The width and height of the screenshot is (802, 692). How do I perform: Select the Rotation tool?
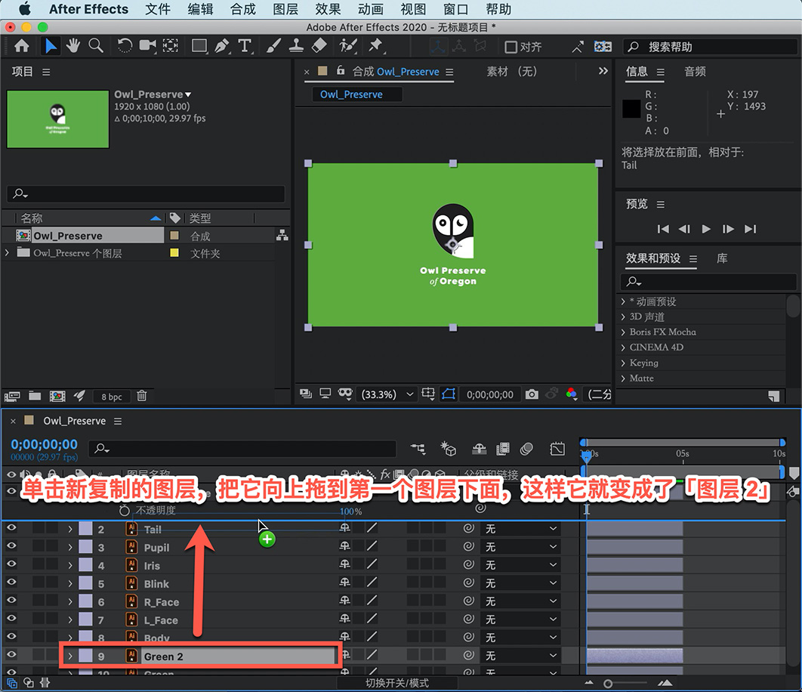click(x=125, y=46)
